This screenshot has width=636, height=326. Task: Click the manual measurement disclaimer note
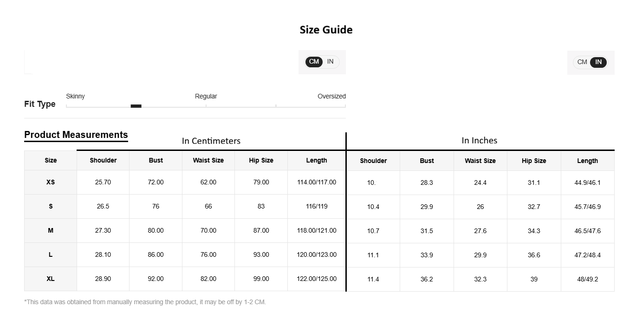coord(145,302)
